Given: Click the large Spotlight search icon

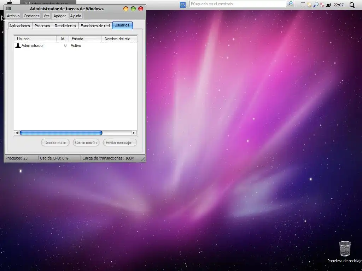Looking at the screenshot, I should [352, 5].
